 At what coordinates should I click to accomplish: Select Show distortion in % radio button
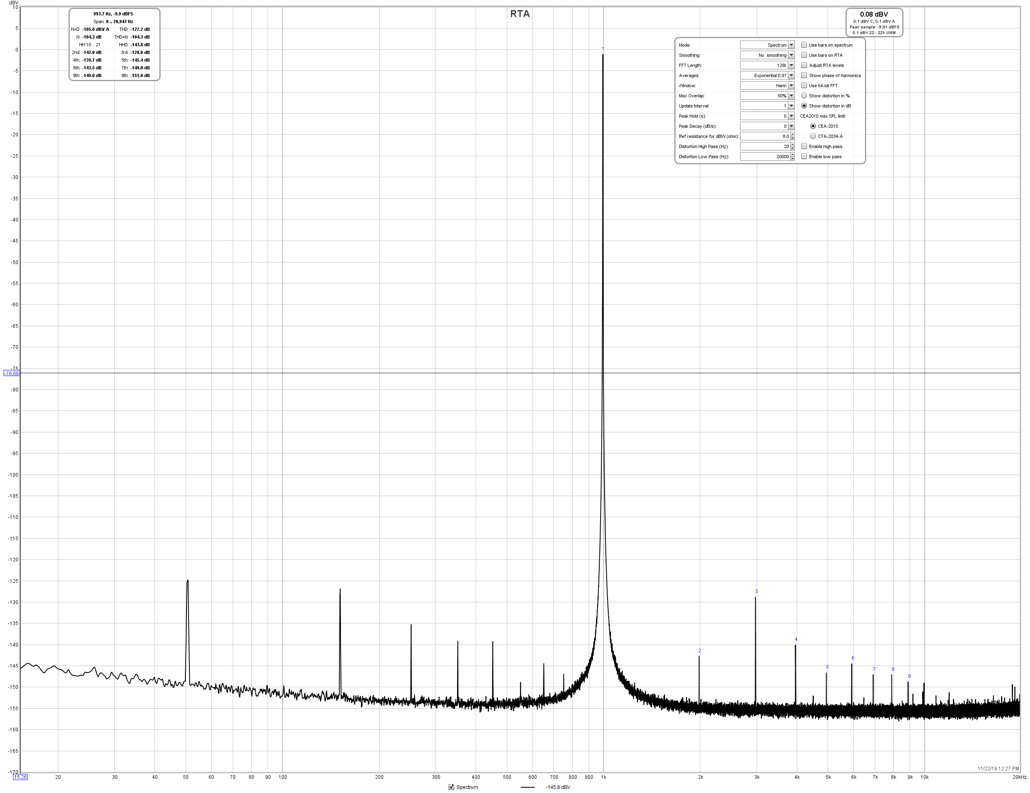tap(804, 96)
